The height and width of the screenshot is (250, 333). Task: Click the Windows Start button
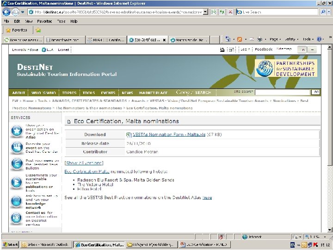coord(10,245)
